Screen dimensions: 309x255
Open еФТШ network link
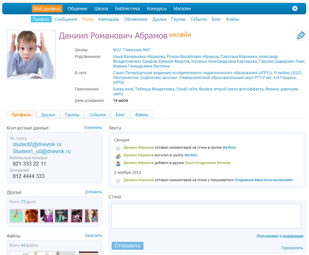(x=119, y=82)
